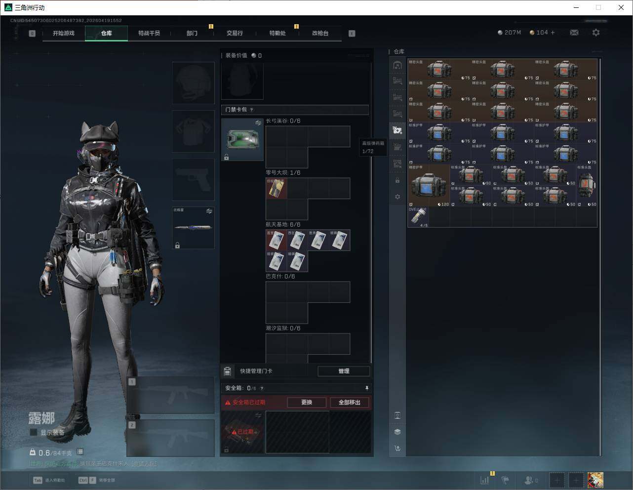This screenshot has height=490, width=633.
Task: Open the 交易行 tab
Action: (235, 33)
